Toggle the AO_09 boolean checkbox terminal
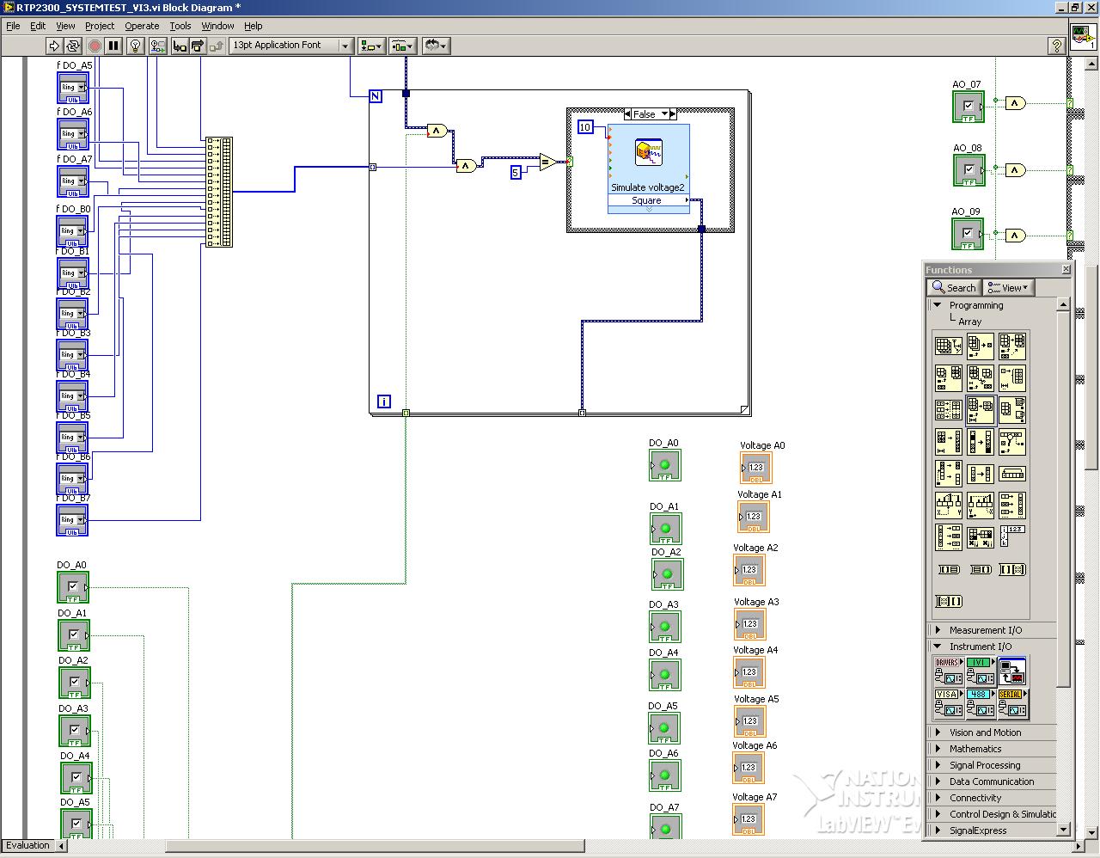 pos(968,233)
